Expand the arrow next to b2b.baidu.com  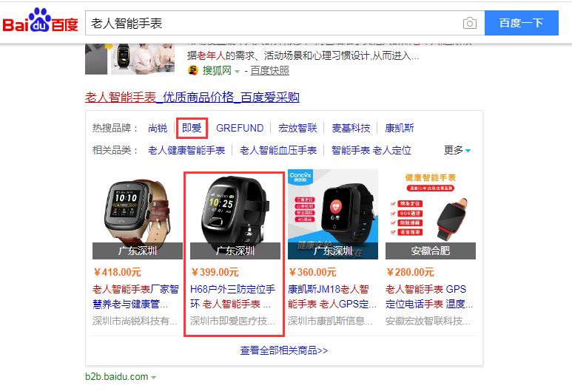point(154,378)
